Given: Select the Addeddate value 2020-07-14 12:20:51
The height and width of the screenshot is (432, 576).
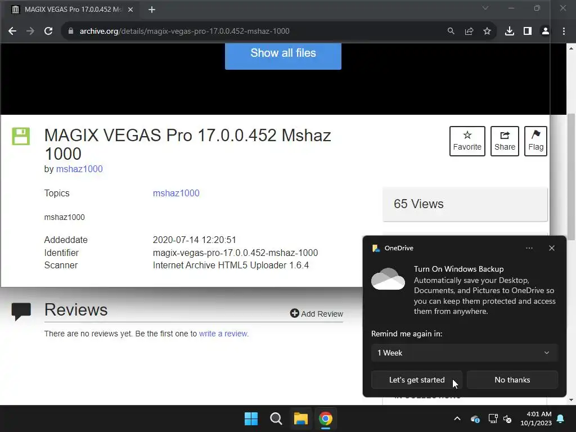Looking at the screenshot, I should 194,240.
